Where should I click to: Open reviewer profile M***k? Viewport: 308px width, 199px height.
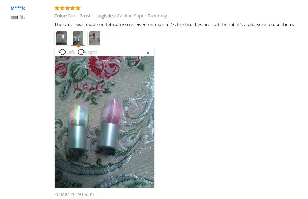pyautogui.click(x=18, y=8)
